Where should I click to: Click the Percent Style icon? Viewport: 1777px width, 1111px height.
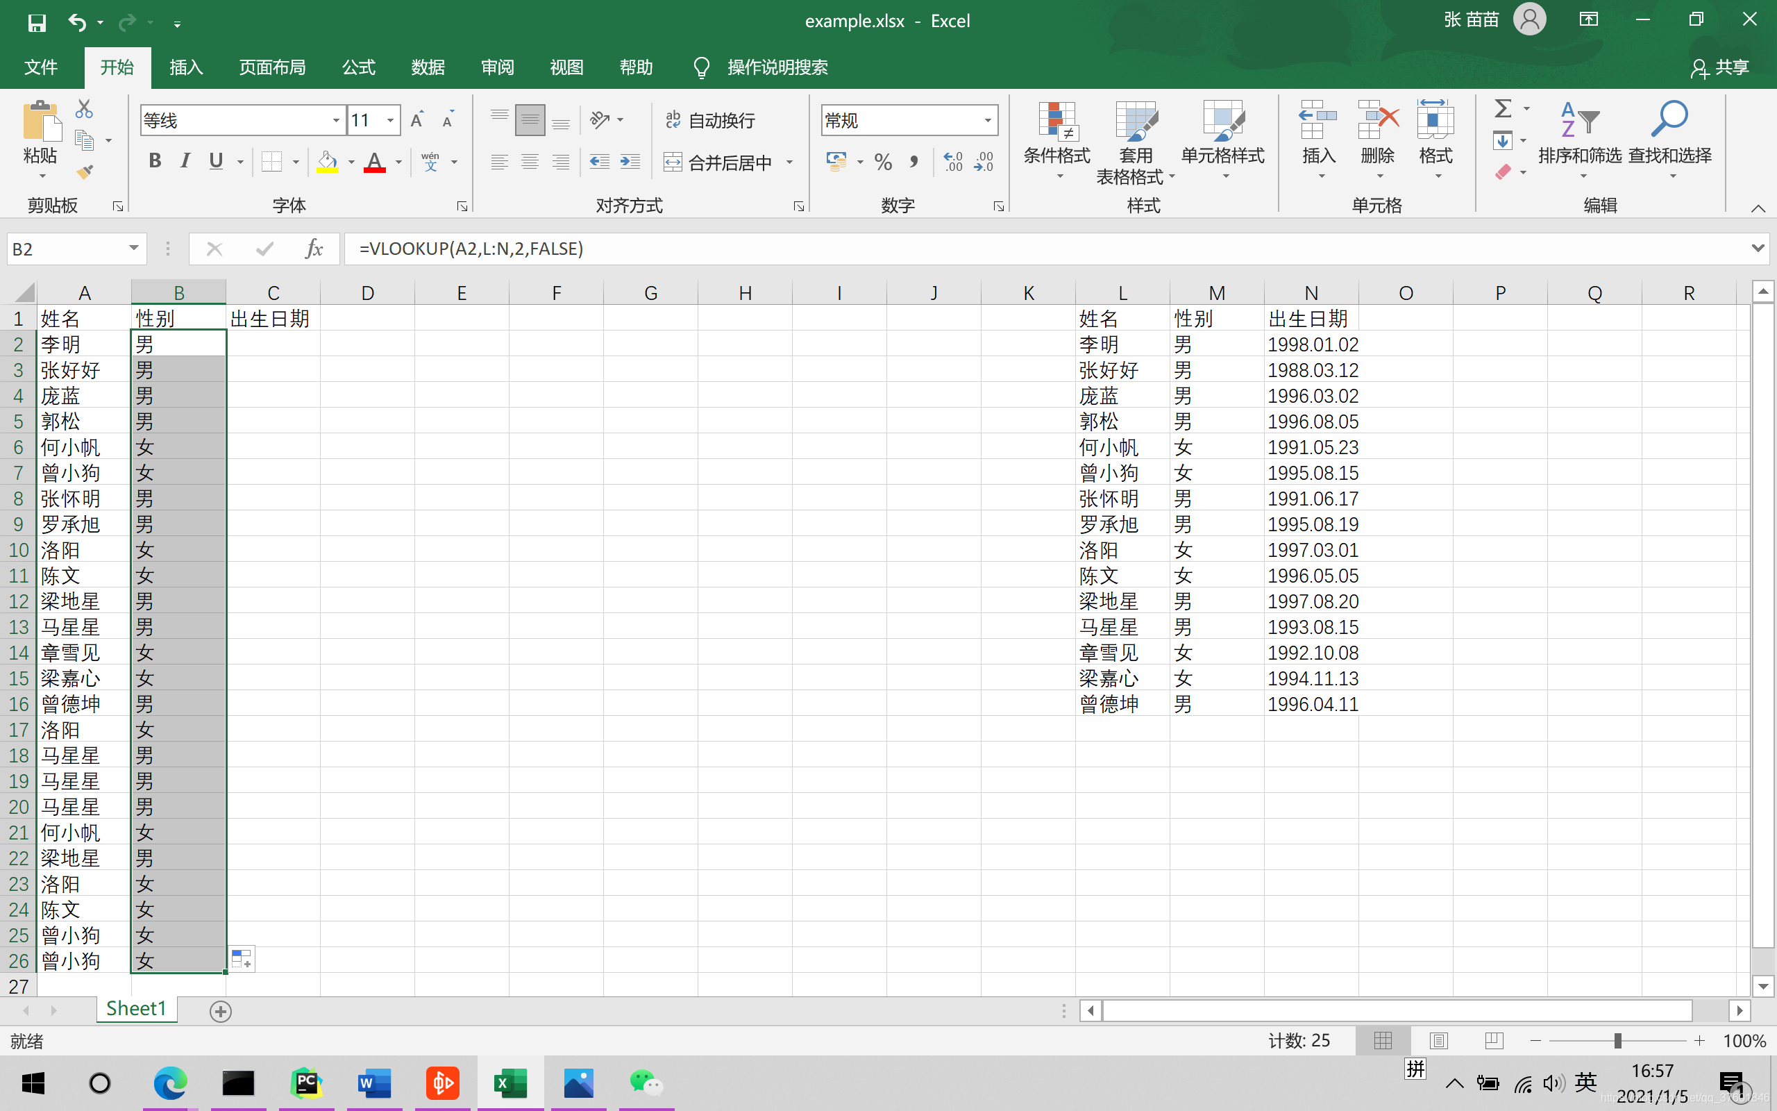coord(884,162)
